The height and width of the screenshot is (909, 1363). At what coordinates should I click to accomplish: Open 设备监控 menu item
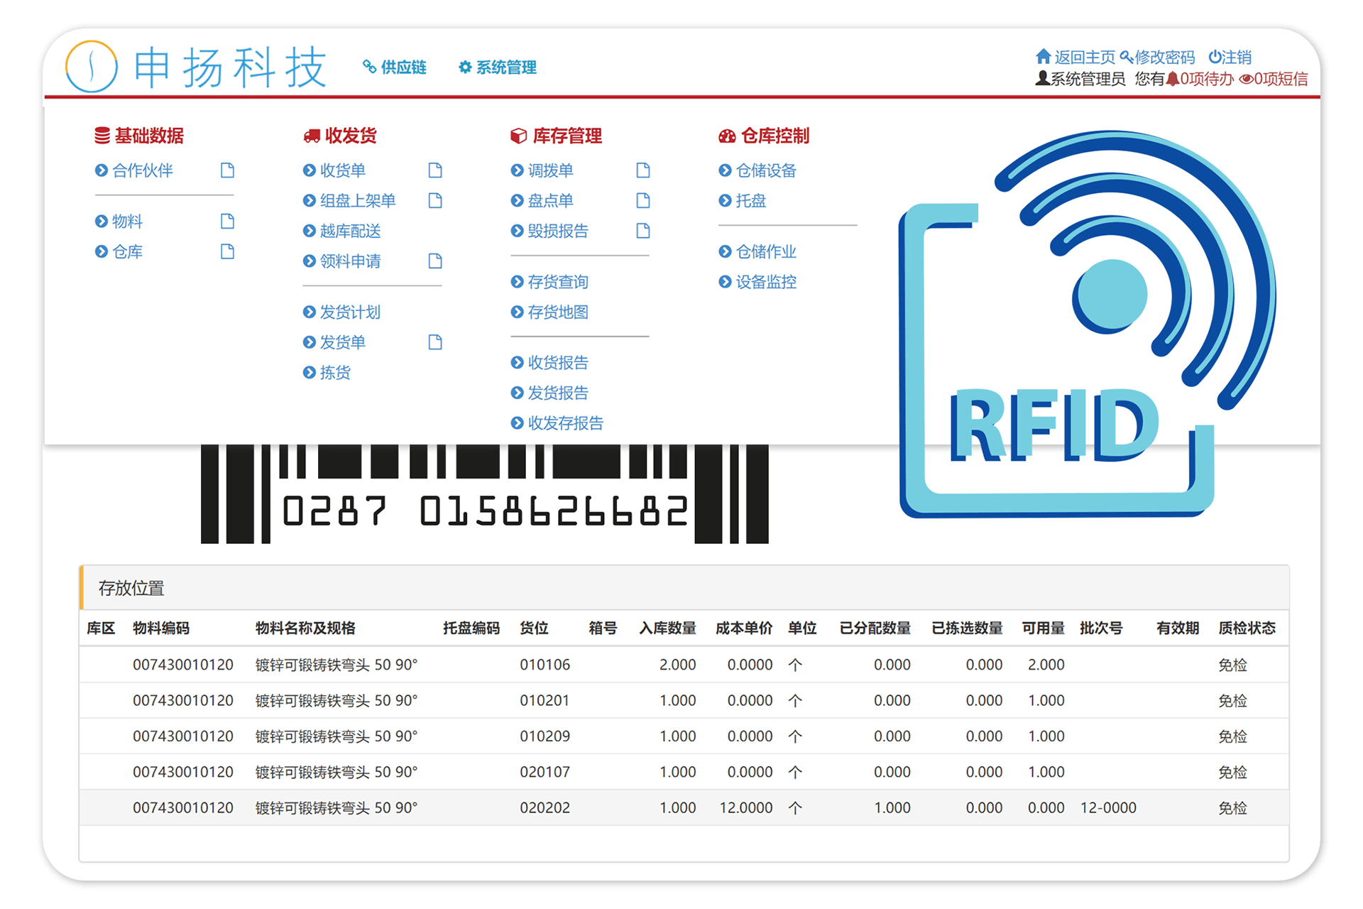(x=758, y=282)
